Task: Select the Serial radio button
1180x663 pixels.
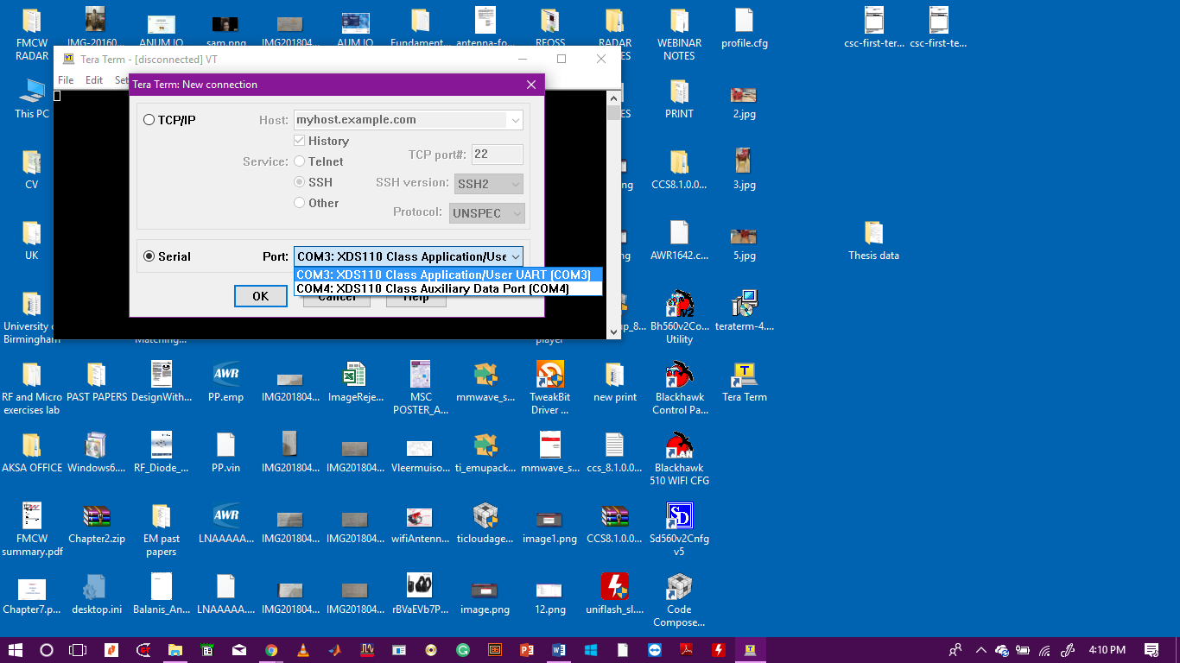Action: point(149,256)
